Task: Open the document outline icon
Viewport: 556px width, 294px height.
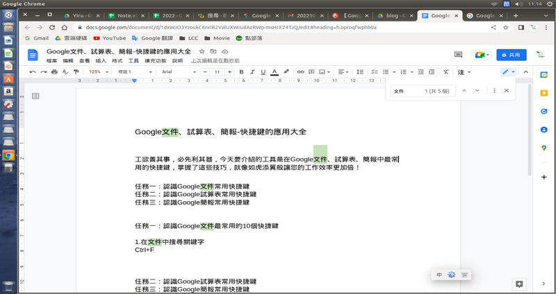Action: click(35, 96)
